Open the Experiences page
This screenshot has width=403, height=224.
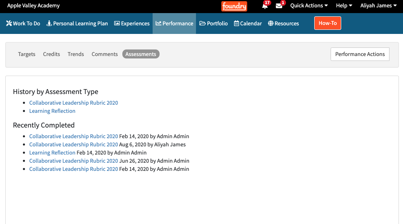132,23
